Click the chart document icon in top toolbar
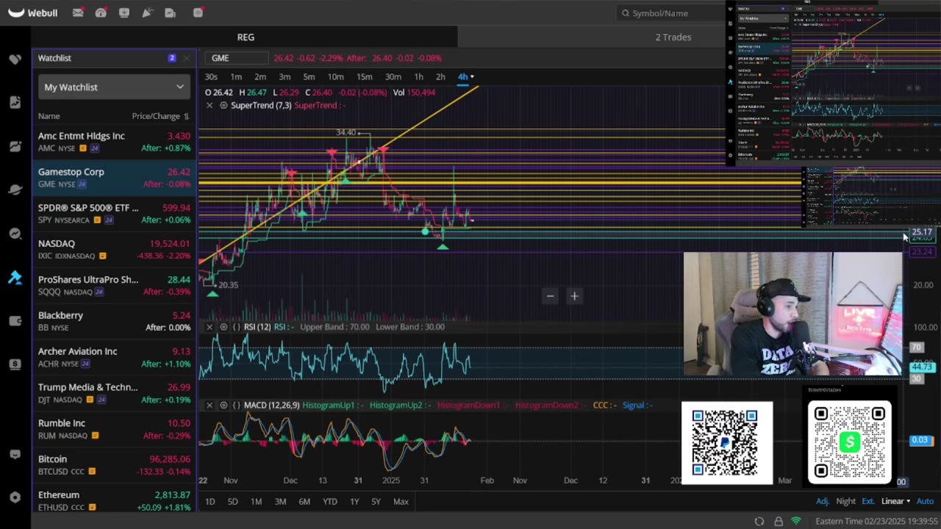 170,12
